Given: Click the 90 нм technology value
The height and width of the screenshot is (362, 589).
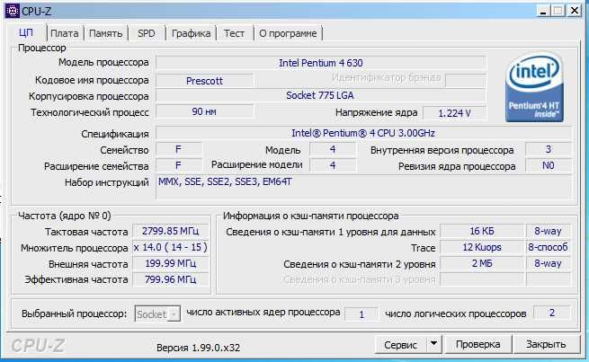Looking at the screenshot, I should tap(204, 111).
